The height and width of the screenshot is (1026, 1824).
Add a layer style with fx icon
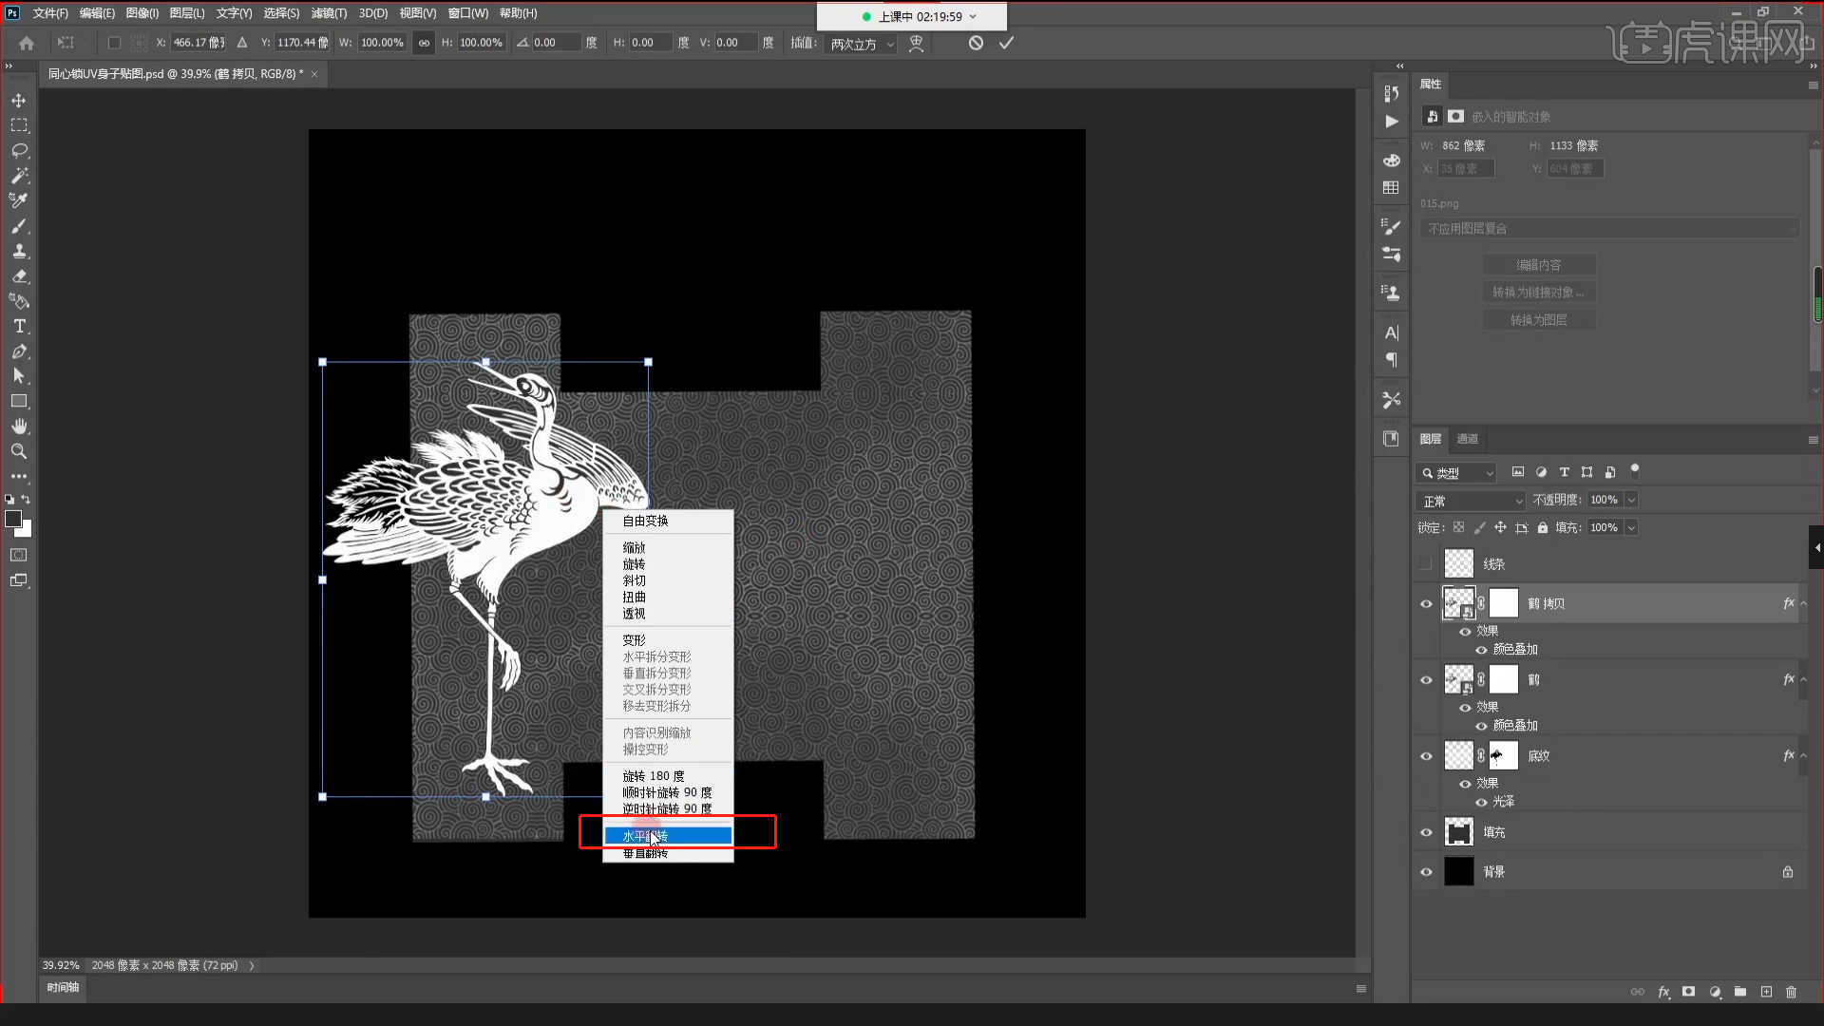pos(1663,992)
